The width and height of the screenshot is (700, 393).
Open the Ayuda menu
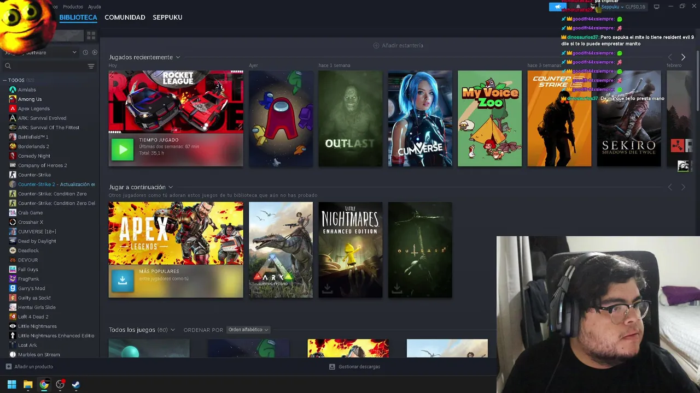(x=94, y=7)
